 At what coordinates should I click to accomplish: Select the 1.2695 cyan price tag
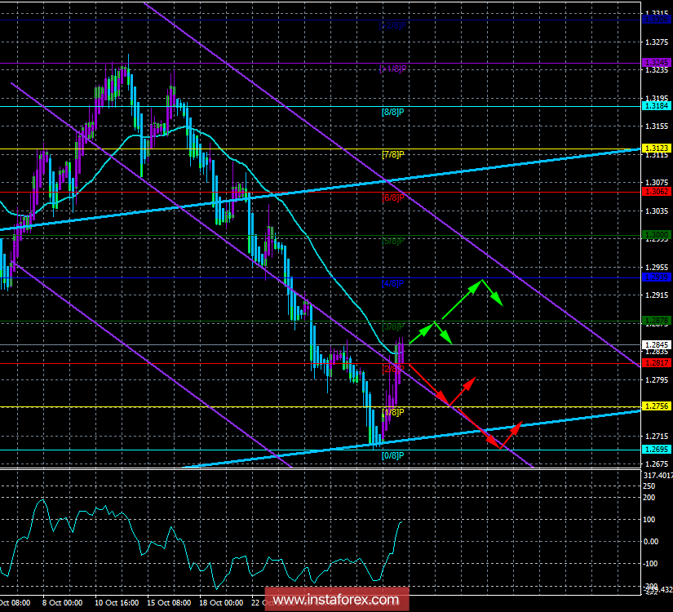(656, 450)
